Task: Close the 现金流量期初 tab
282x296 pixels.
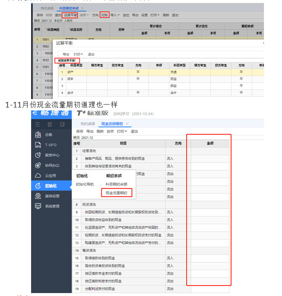Action: point(127,123)
